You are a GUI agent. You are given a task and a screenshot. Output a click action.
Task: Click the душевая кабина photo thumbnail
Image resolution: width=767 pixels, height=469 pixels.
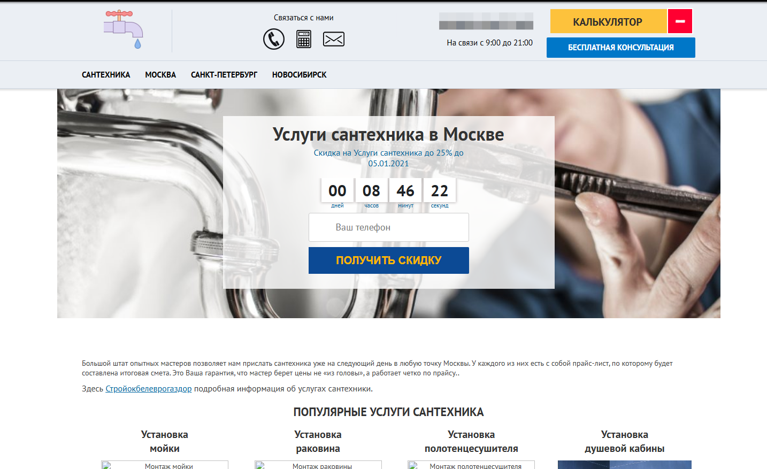coord(624,465)
